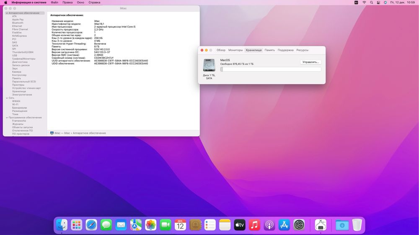The width and height of the screenshot is (419, 235).
Task: Open the Trash in the Dock
Action: click(357, 225)
